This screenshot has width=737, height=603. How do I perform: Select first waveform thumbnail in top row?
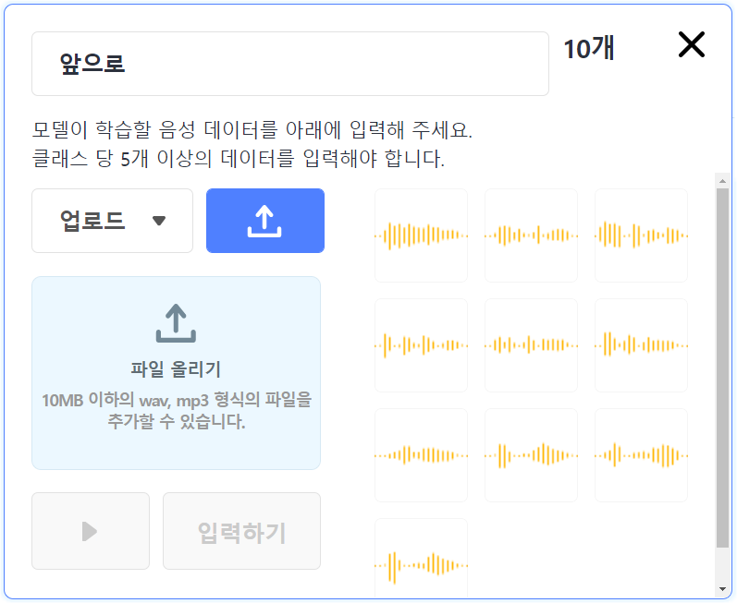point(421,235)
